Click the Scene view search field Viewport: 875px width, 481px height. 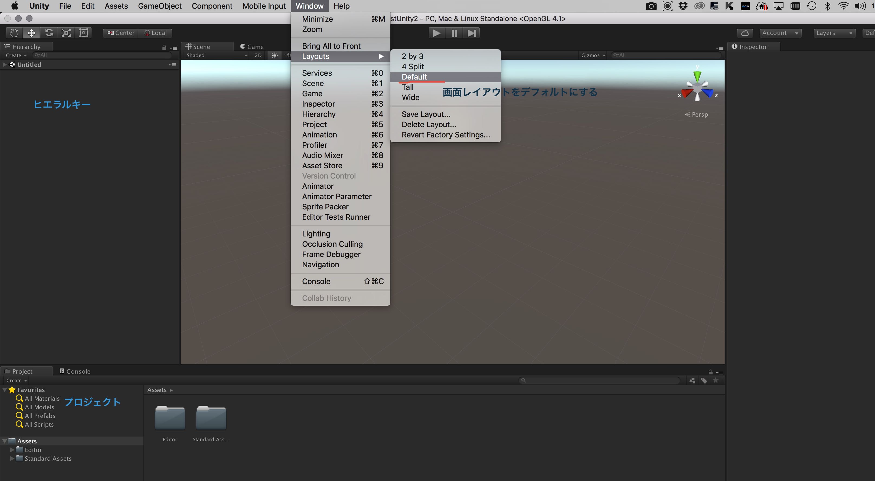[666, 55]
